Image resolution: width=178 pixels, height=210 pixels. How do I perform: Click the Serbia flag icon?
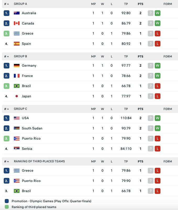(x=17, y=149)
